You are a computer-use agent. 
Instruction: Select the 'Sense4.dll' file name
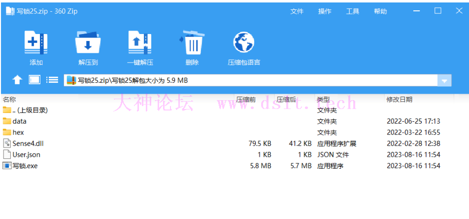[x=28, y=144]
